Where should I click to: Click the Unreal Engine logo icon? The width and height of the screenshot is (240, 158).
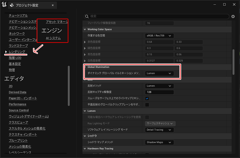click(x=4, y=5)
